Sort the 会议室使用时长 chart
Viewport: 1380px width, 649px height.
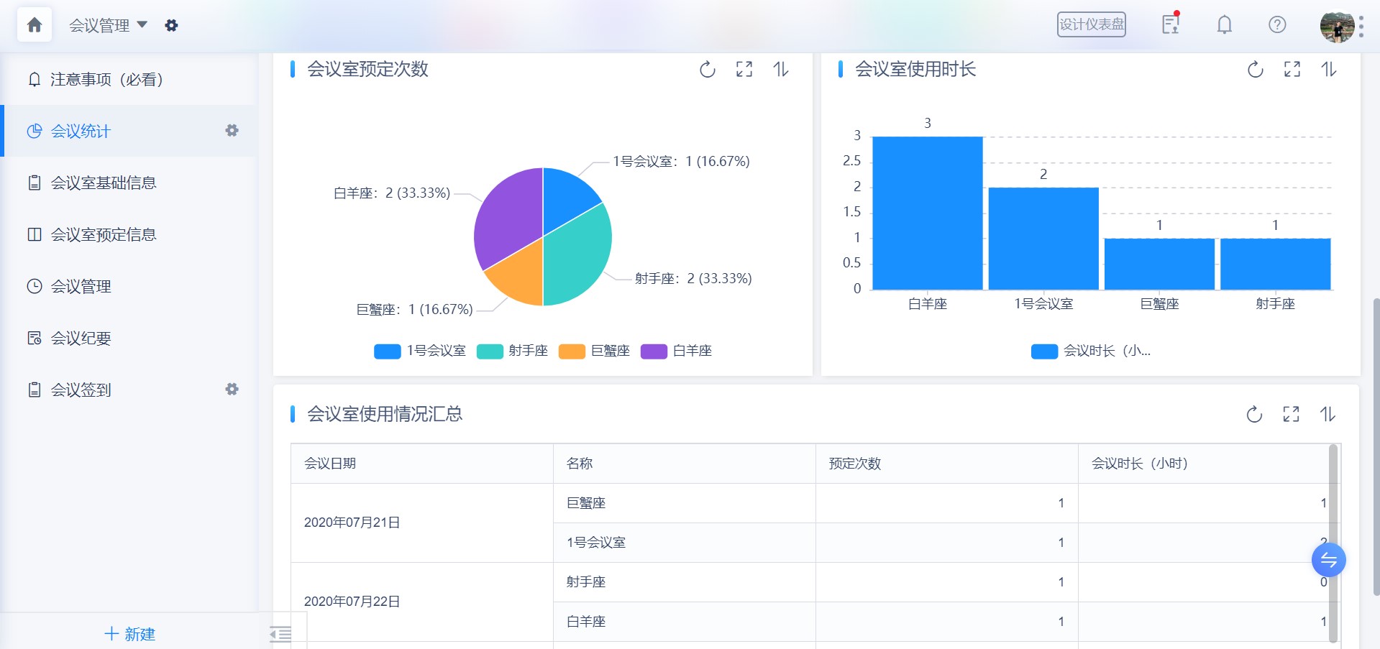pyautogui.click(x=1329, y=69)
